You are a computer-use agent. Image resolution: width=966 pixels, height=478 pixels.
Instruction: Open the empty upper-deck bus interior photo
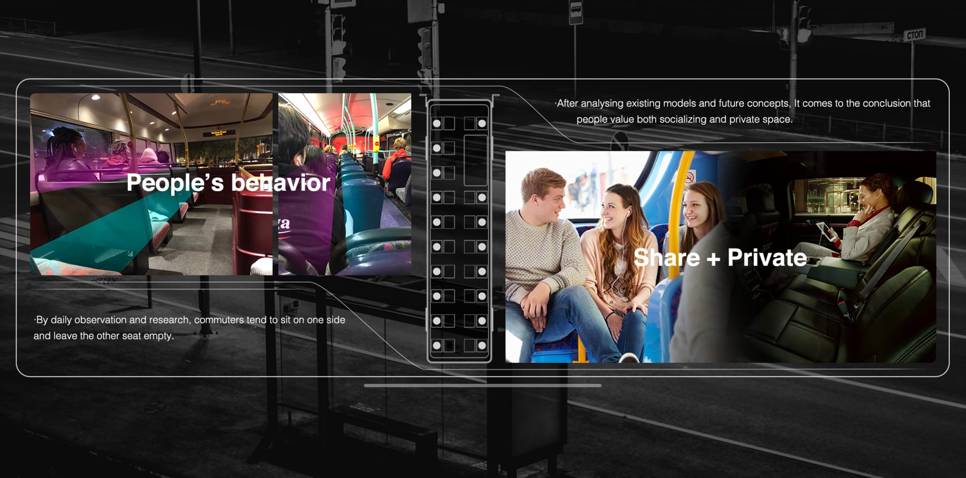(x=151, y=184)
